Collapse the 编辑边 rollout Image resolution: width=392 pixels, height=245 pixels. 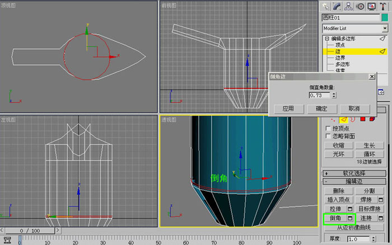354,181
